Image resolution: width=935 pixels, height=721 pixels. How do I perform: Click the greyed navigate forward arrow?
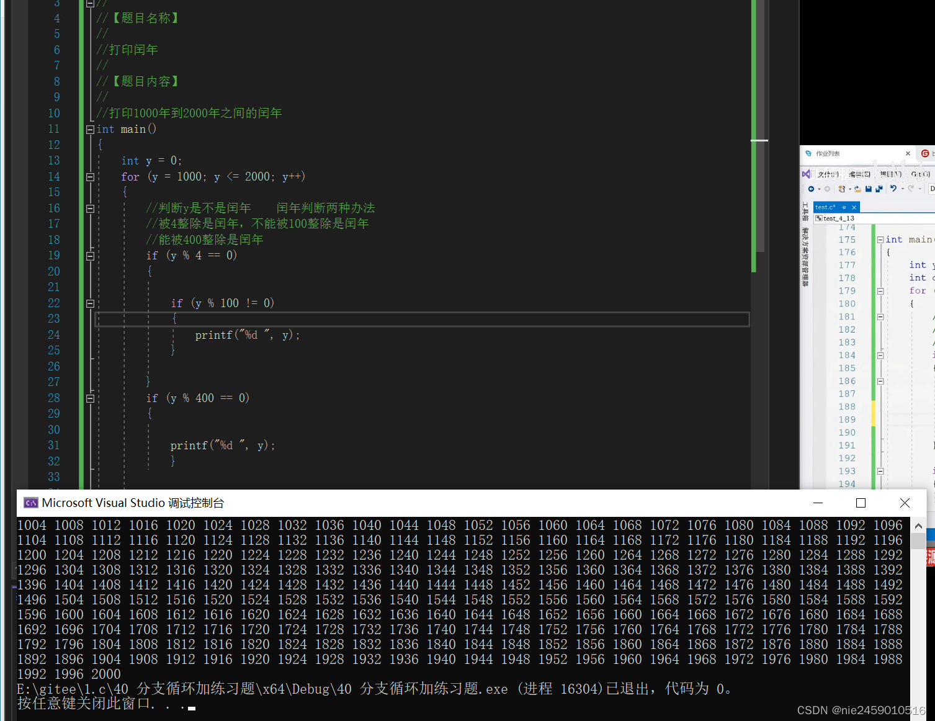pos(827,189)
